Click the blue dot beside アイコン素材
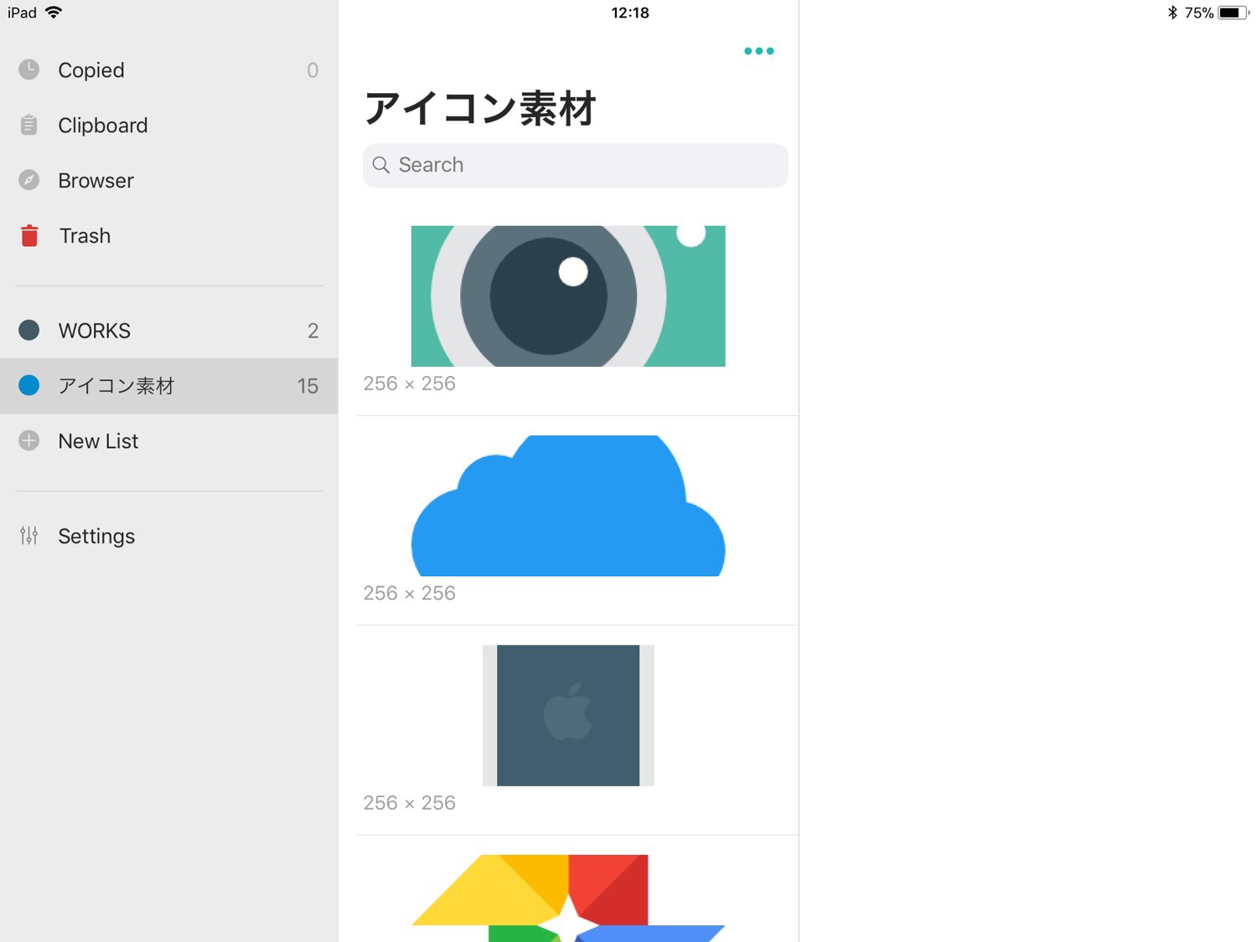 tap(29, 385)
